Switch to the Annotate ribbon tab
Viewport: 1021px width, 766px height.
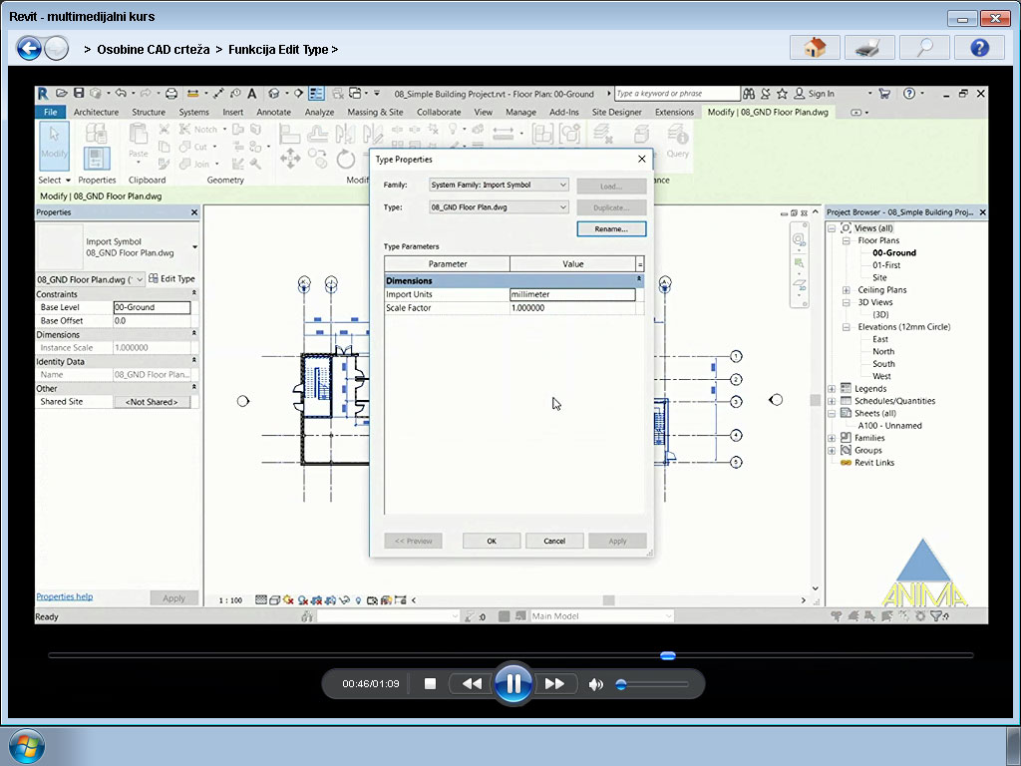(x=273, y=112)
